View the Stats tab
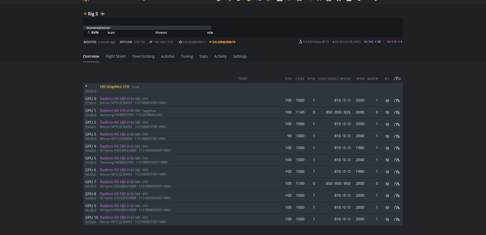486x235 pixels. (x=204, y=56)
